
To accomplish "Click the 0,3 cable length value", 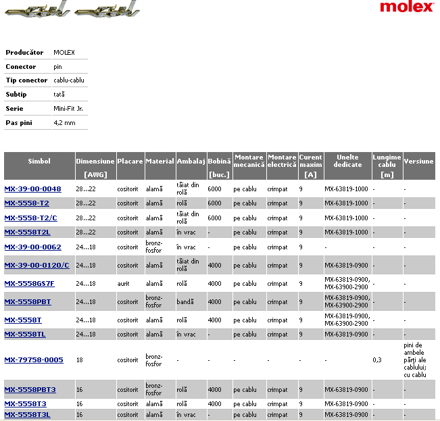I will [x=377, y=360].
